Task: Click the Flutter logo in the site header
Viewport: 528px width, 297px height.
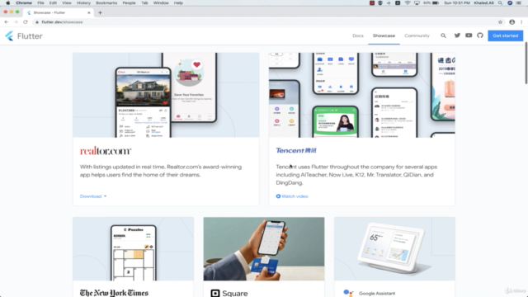Action: coord(24,36)
